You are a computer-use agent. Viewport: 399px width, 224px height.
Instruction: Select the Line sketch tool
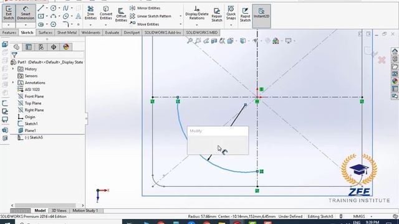[x=41, y=8]
